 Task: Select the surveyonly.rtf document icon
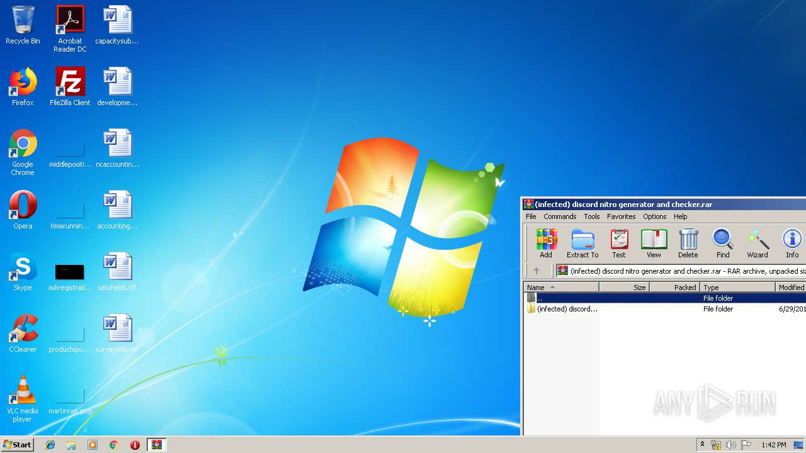pyautogui.click(x=117, y=333)
